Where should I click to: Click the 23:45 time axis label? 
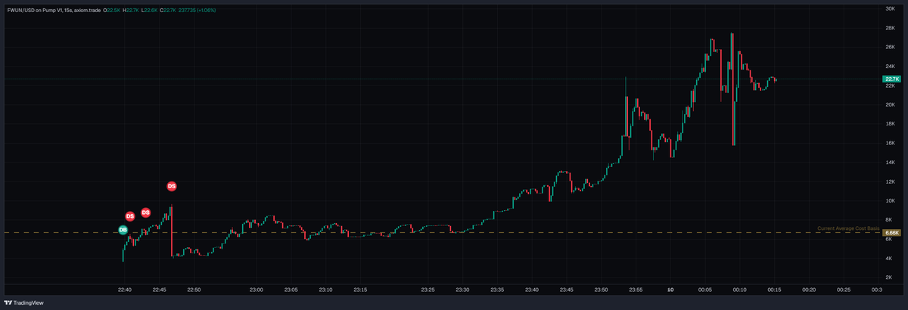[567, 290]
